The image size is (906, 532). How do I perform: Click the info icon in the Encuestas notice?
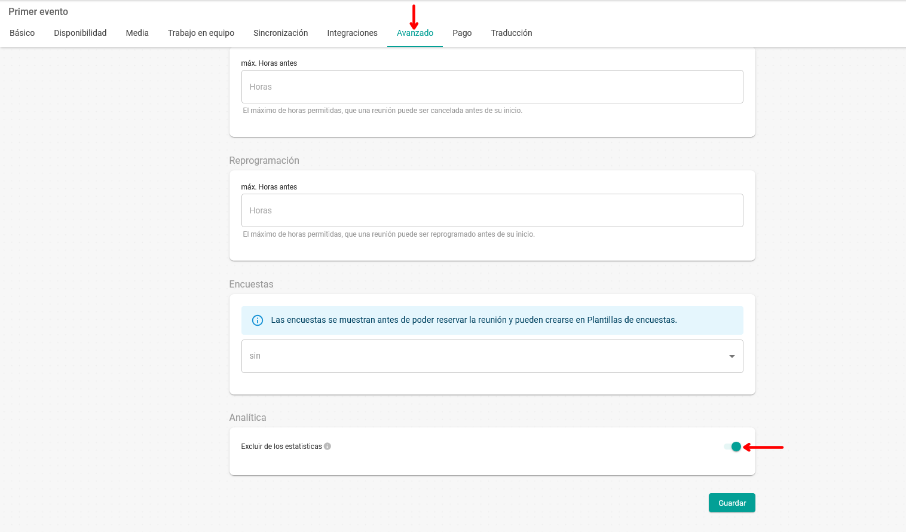click(x=258, y=320)
